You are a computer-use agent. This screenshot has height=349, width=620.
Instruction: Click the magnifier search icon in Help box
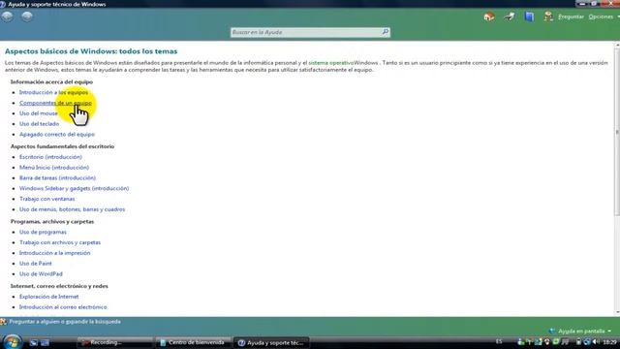pyautogui.click(x=386, y=32)
